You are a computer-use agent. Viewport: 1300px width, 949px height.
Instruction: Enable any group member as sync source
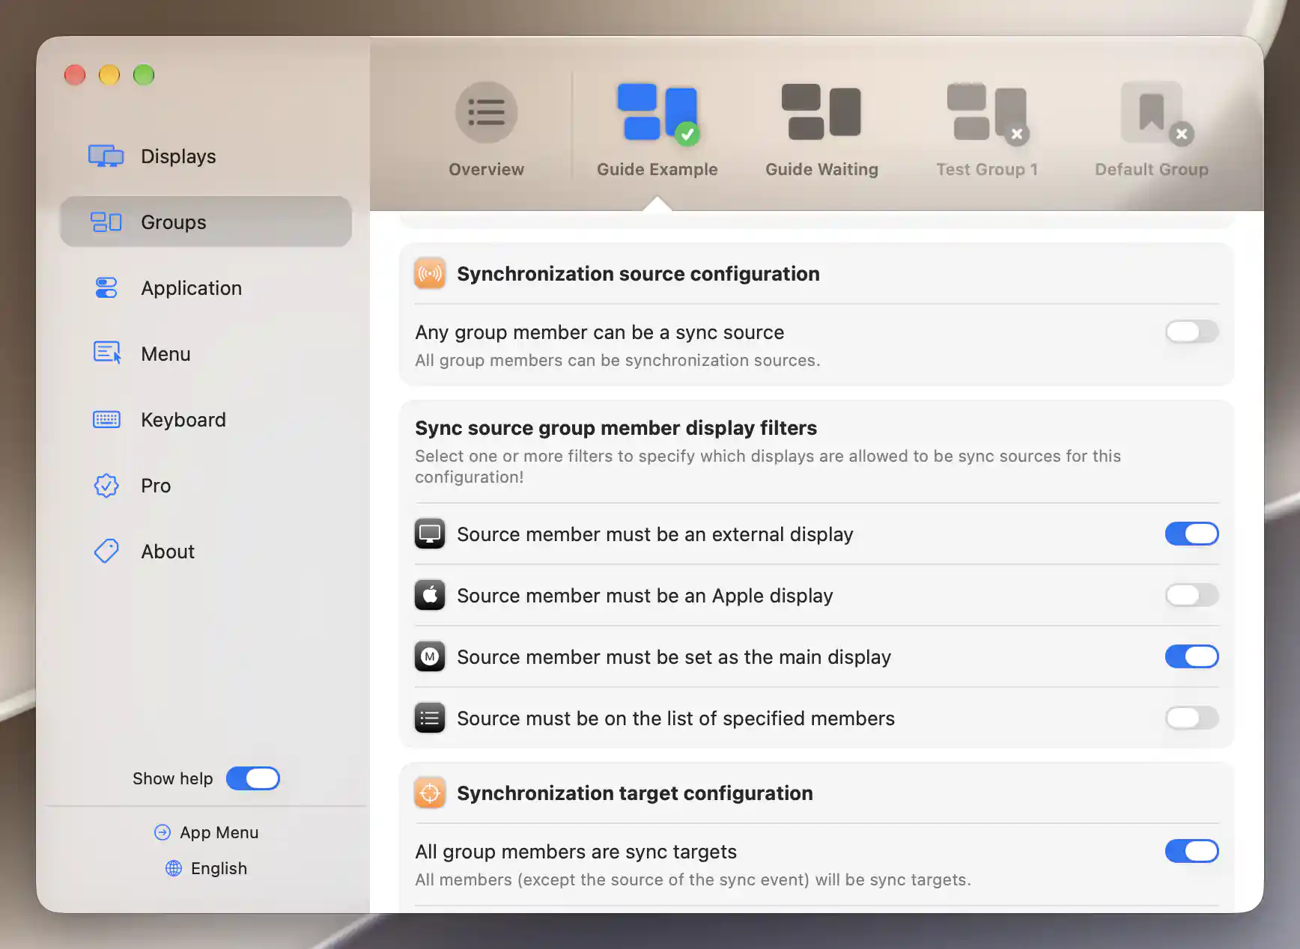[x=1191, y=332]
